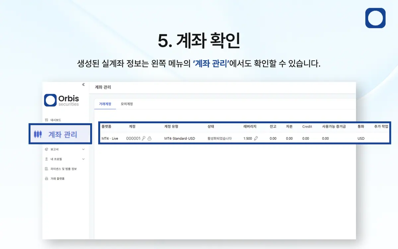The height and width of the screenshot is (249, 398).
Task: Click the 사용가능 증거금 column header
Action: pos(334,126)
